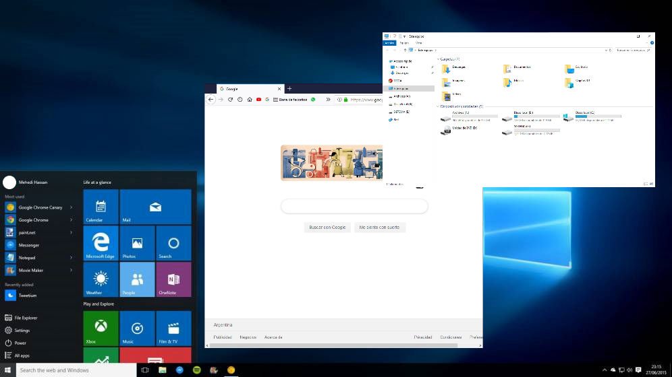Open Task View on the taskbar
This screenshot has height=377, width=672.
(x=145, y=370)
